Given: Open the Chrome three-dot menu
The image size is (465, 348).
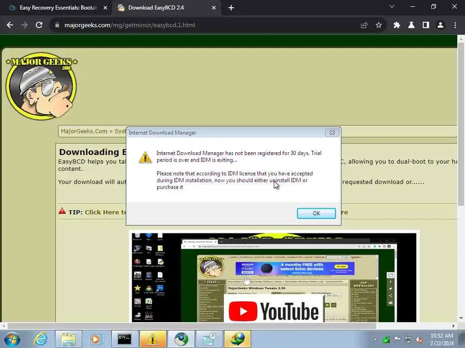Looking at the screenshot, I should click(455, 25).
